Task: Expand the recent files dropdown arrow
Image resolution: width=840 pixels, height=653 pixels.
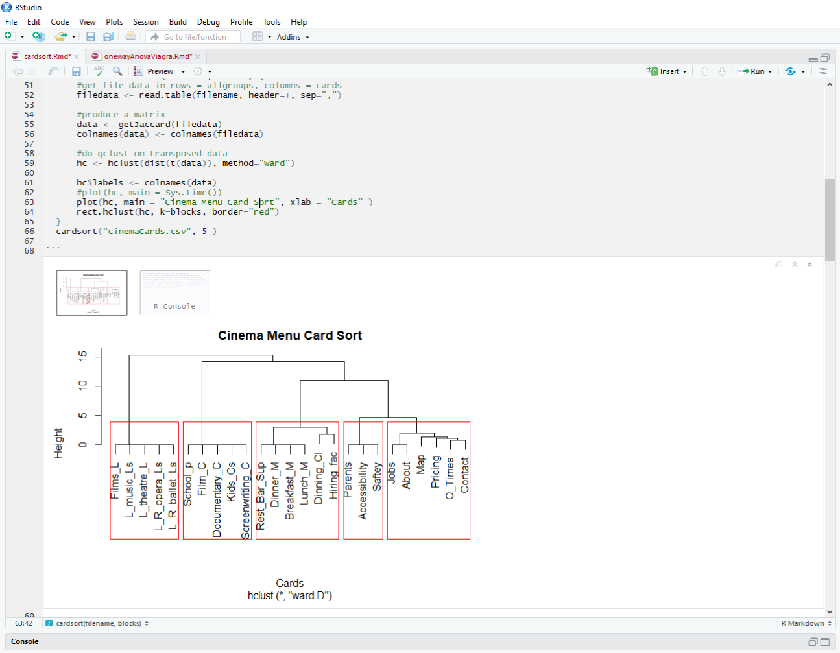Action: pos(74,37)
